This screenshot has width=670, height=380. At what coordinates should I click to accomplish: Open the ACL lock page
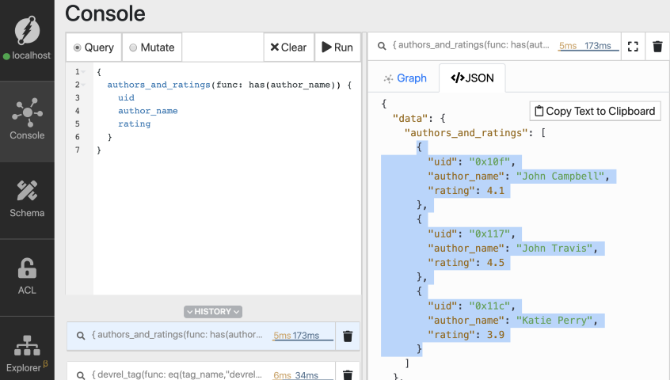click(27, 275)
